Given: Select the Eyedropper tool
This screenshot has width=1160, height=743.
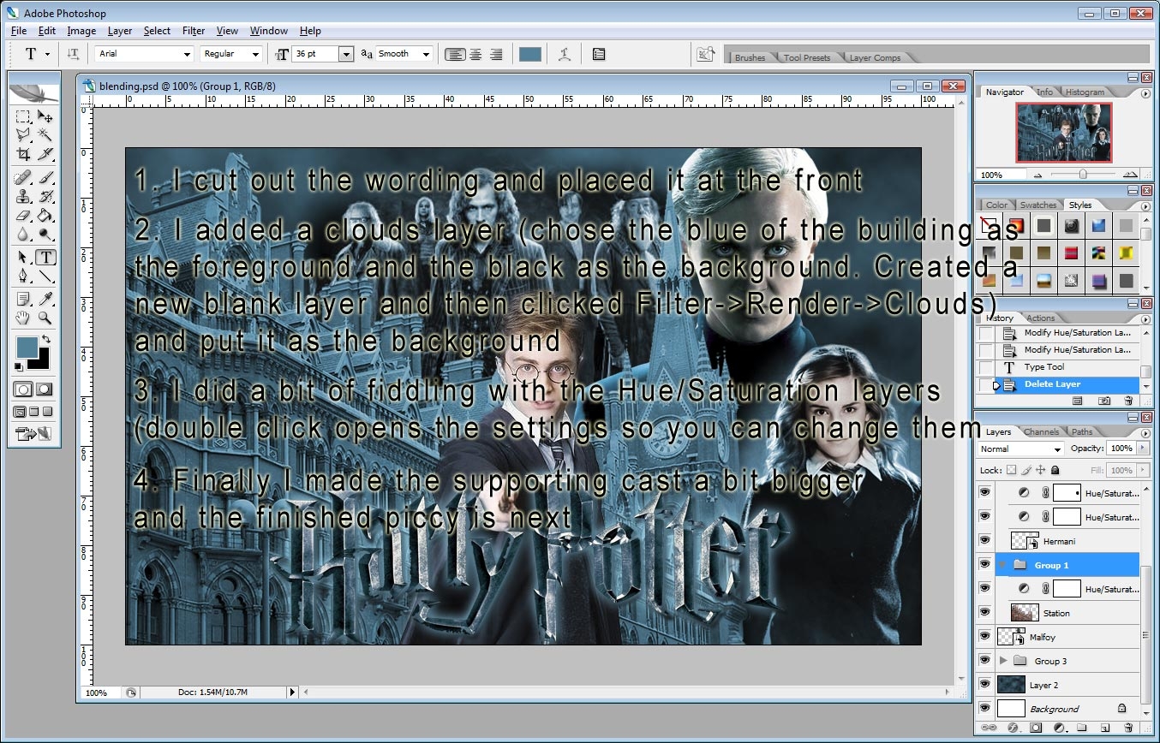Looking at the screenshot, I should point(45,300).
